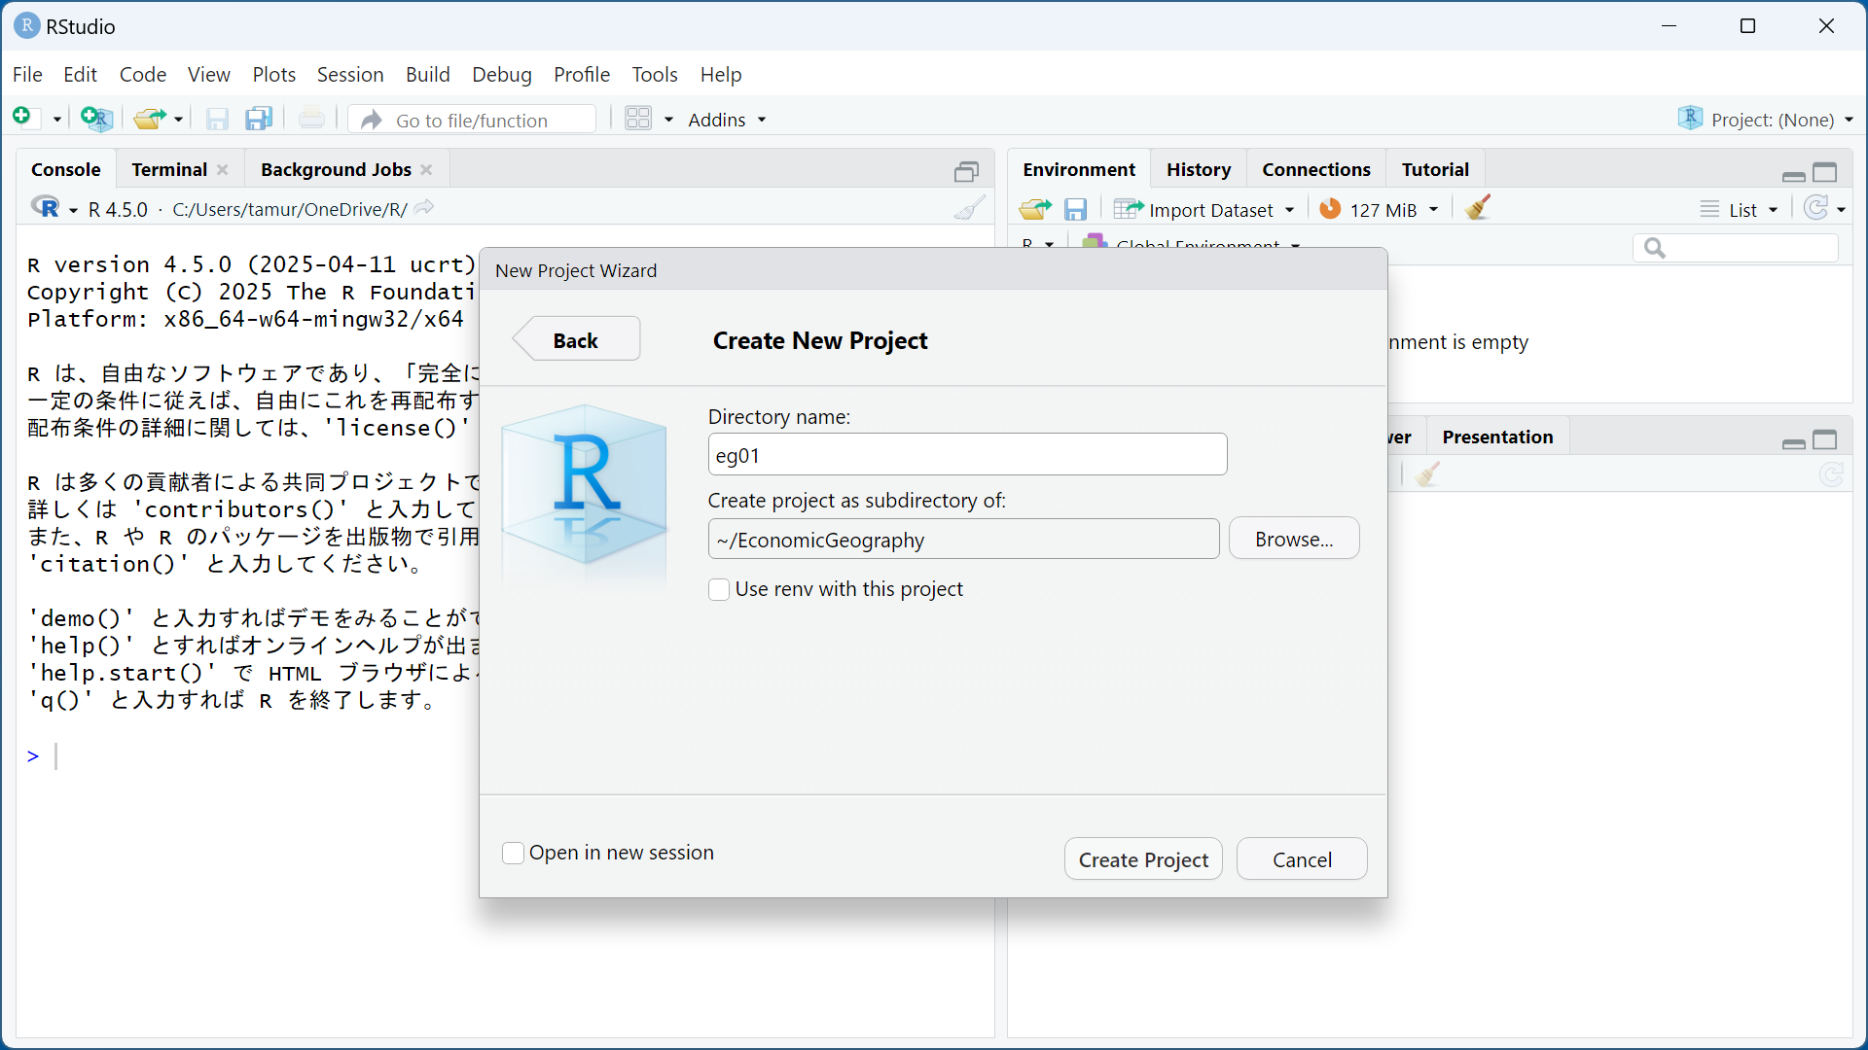Click the Directory name input field
Viewport: 1868px width, 1050px height.
[x=967, y=455]
